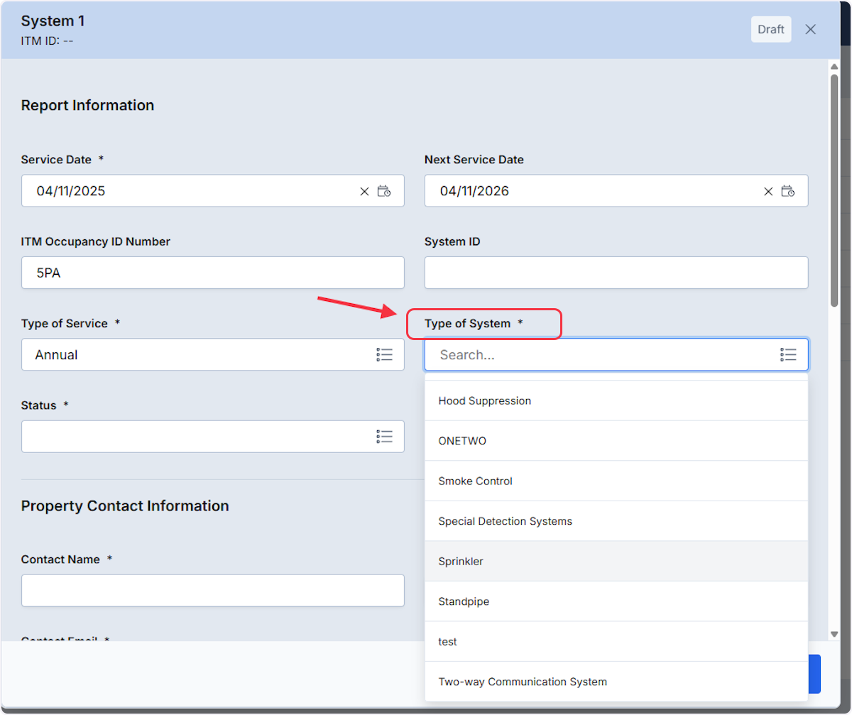The image size is (852, 715).
Task: Click the Property Contact Information heading
Action: click(x=125, y=506)
